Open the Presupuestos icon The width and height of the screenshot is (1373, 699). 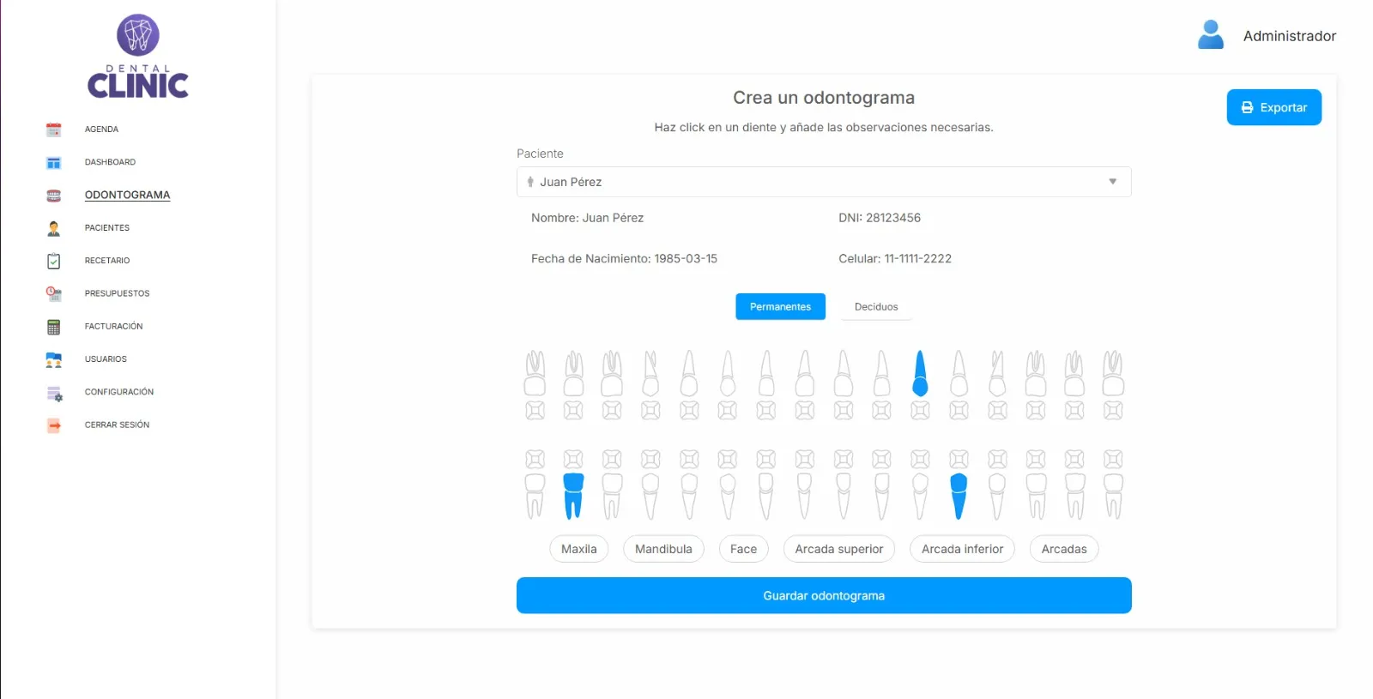coord(53,293)
